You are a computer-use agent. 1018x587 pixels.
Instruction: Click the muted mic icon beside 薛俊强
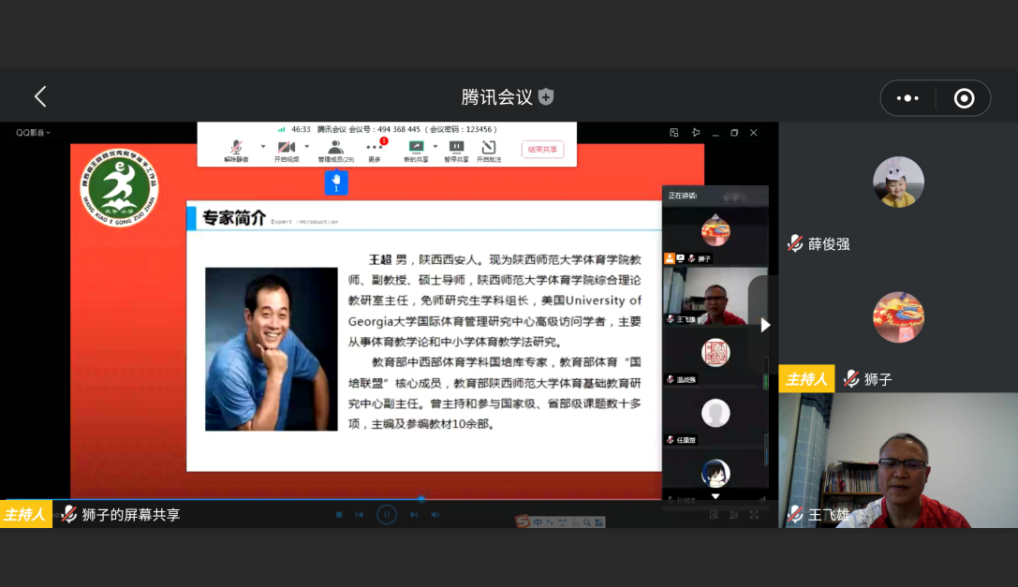(x=795, y=243)
